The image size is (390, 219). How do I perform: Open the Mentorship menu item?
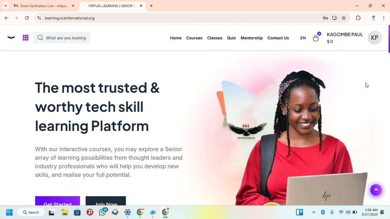tap(252, 38)
